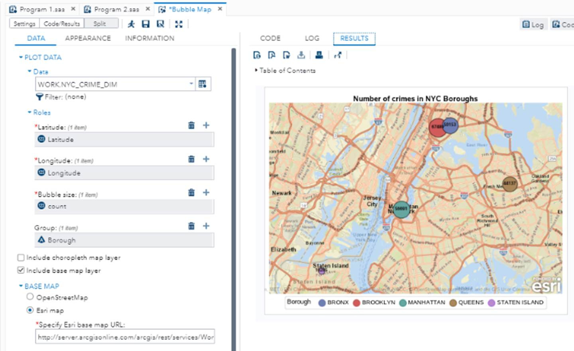Delete the Longitude role using its trash icon
Screen dimensions: 574x351
coord(191,159)
